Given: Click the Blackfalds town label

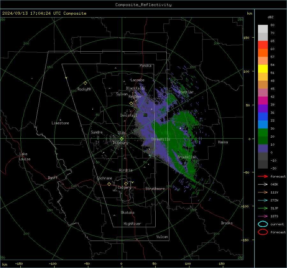Looking at the screenshot, I should click(136, 88).
